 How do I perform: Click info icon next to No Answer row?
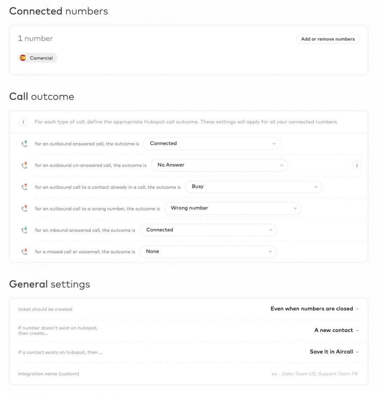357,165
